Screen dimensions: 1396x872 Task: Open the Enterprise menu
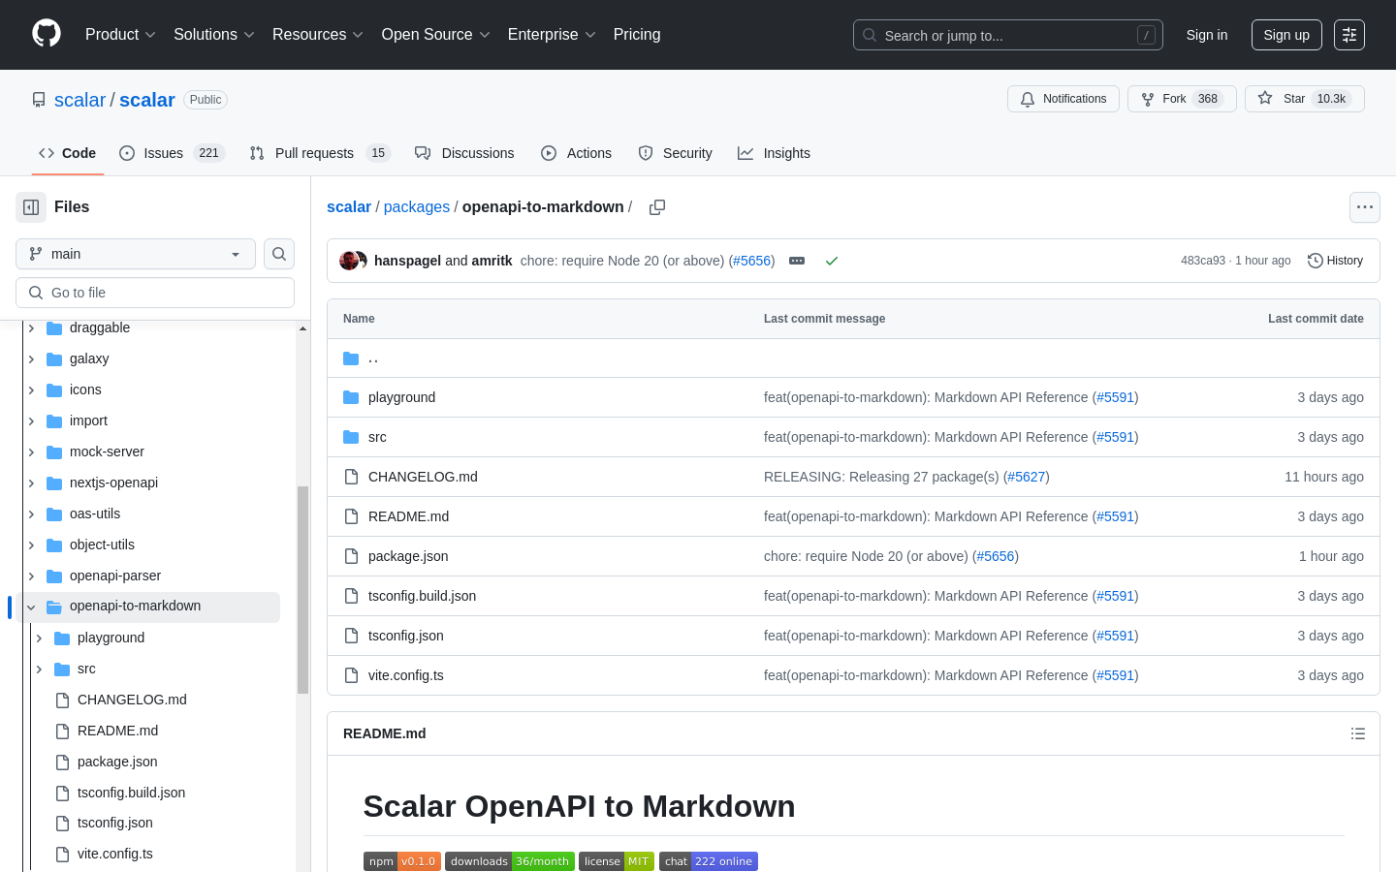coord(552,35)
